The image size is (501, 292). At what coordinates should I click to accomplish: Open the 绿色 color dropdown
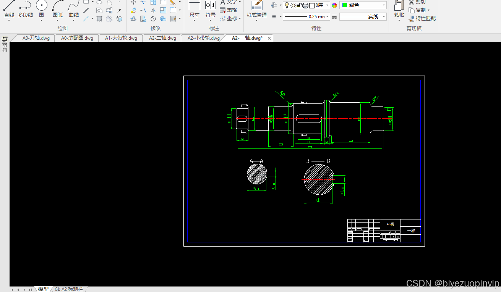363,5
